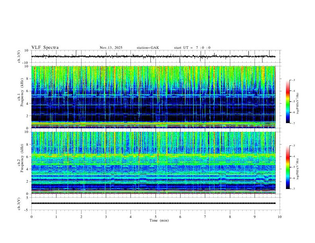Click the "4" tick on ch.2 frequency axis
The height and width of the screenshot is (243, 315).
[28, 169]
